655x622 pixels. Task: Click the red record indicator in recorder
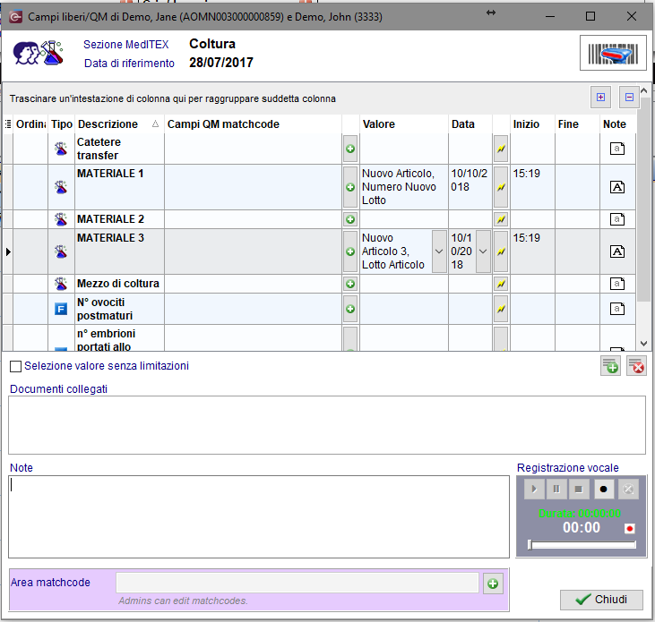tap(630, 529)
